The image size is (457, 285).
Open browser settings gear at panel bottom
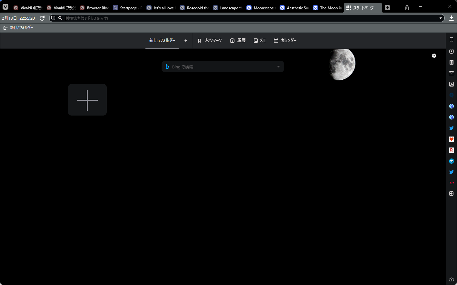[452, 280]
